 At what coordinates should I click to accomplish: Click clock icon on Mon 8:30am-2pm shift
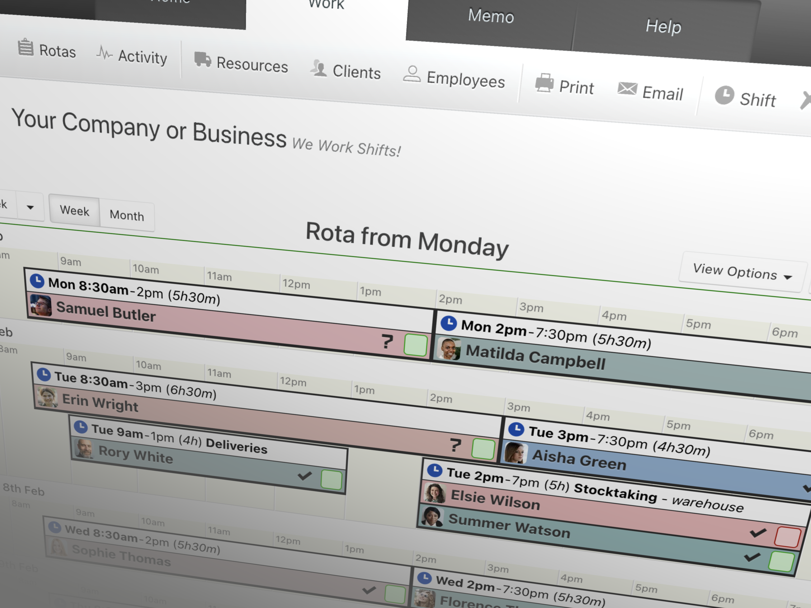(x=37, y=281)
